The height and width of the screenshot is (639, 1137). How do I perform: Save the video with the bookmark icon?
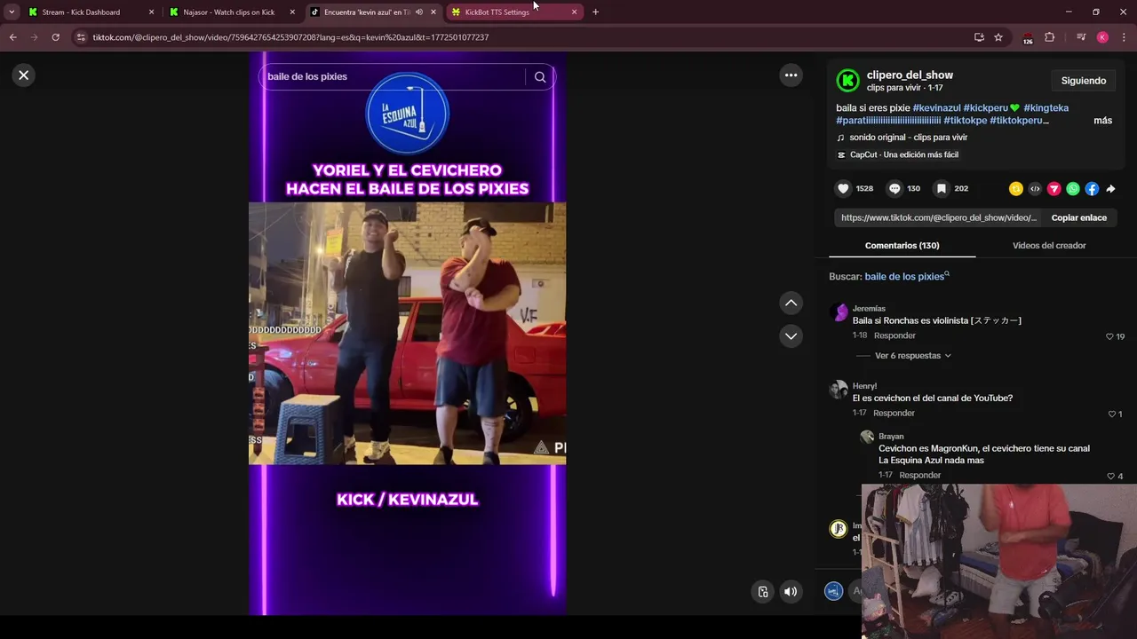[x=942, y=189]
